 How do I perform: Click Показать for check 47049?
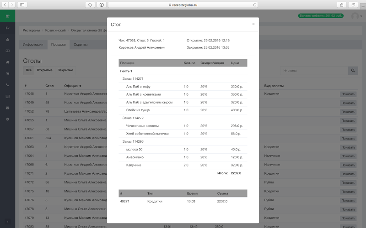pyautogui.click(x=348, y=103)
